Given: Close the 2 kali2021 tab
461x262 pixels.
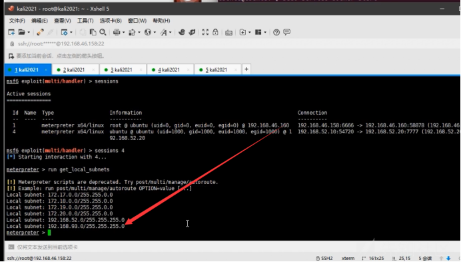Looking at the screenshot, I should coord(93,70).
